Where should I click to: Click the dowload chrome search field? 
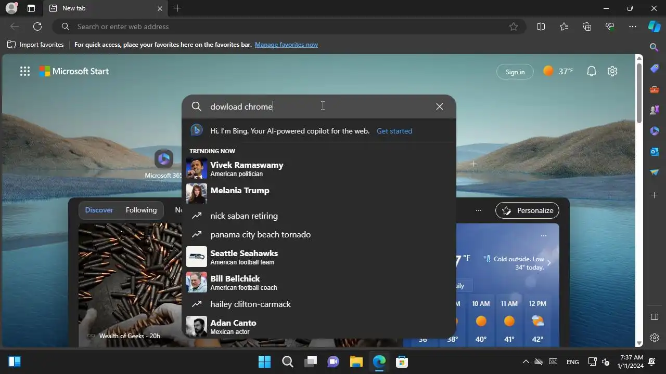318,106
